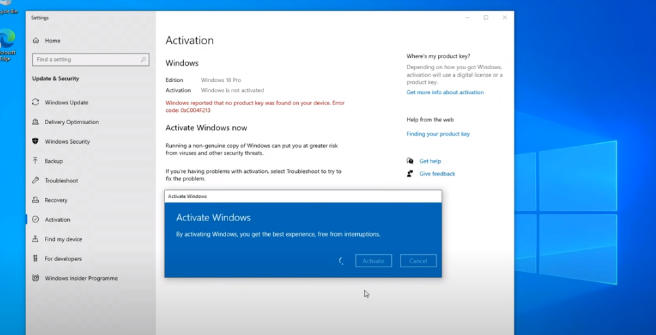
Task: Cancel the Activate Windows dialog
Action: coord(418,261)
